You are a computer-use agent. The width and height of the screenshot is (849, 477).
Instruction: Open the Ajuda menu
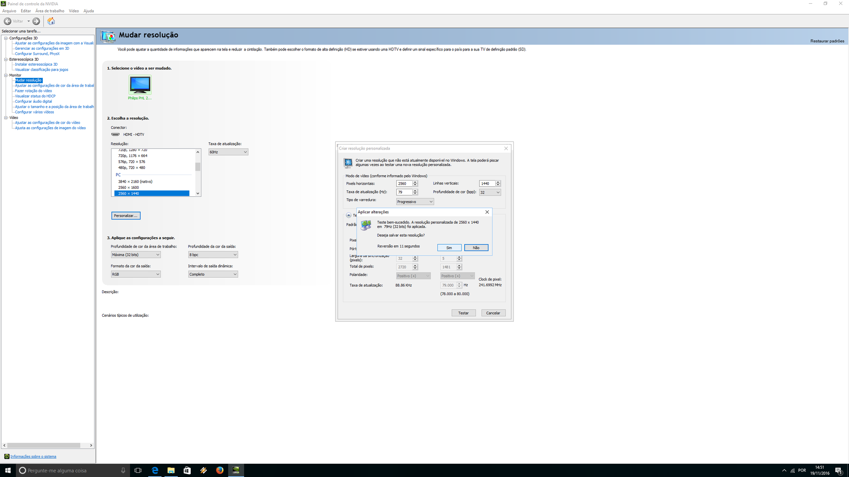pyautogui.click(x=89, y=11)
